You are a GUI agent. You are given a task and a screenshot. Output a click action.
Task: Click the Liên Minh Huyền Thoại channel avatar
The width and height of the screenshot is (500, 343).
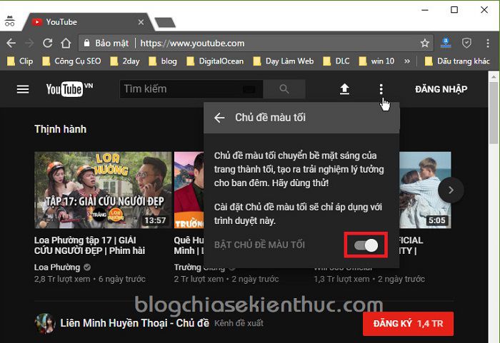click(44, 323)
